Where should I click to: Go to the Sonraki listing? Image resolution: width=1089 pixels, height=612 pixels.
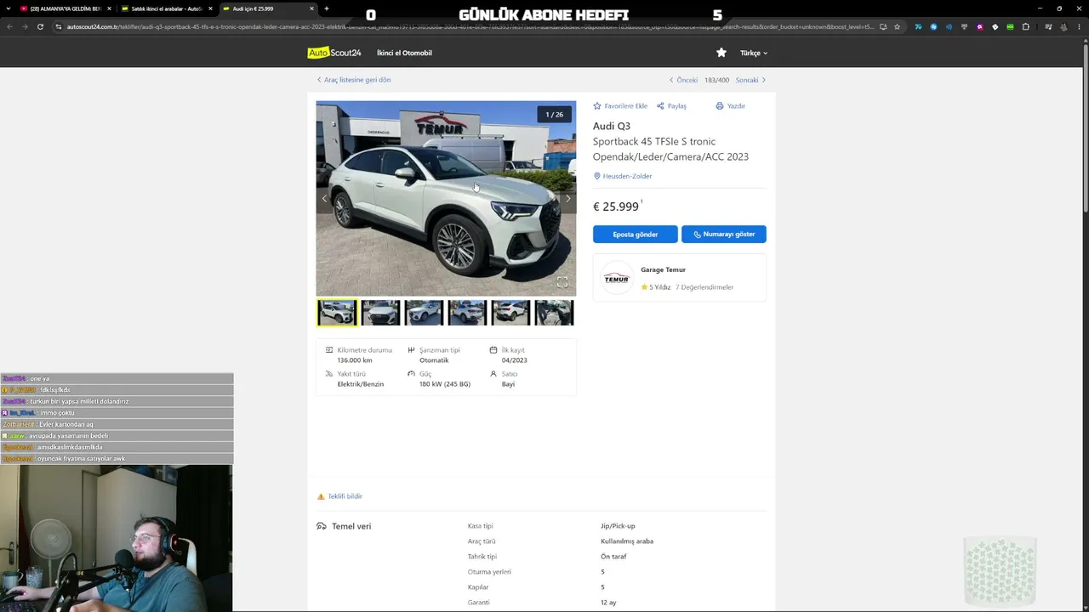point(750,80)
